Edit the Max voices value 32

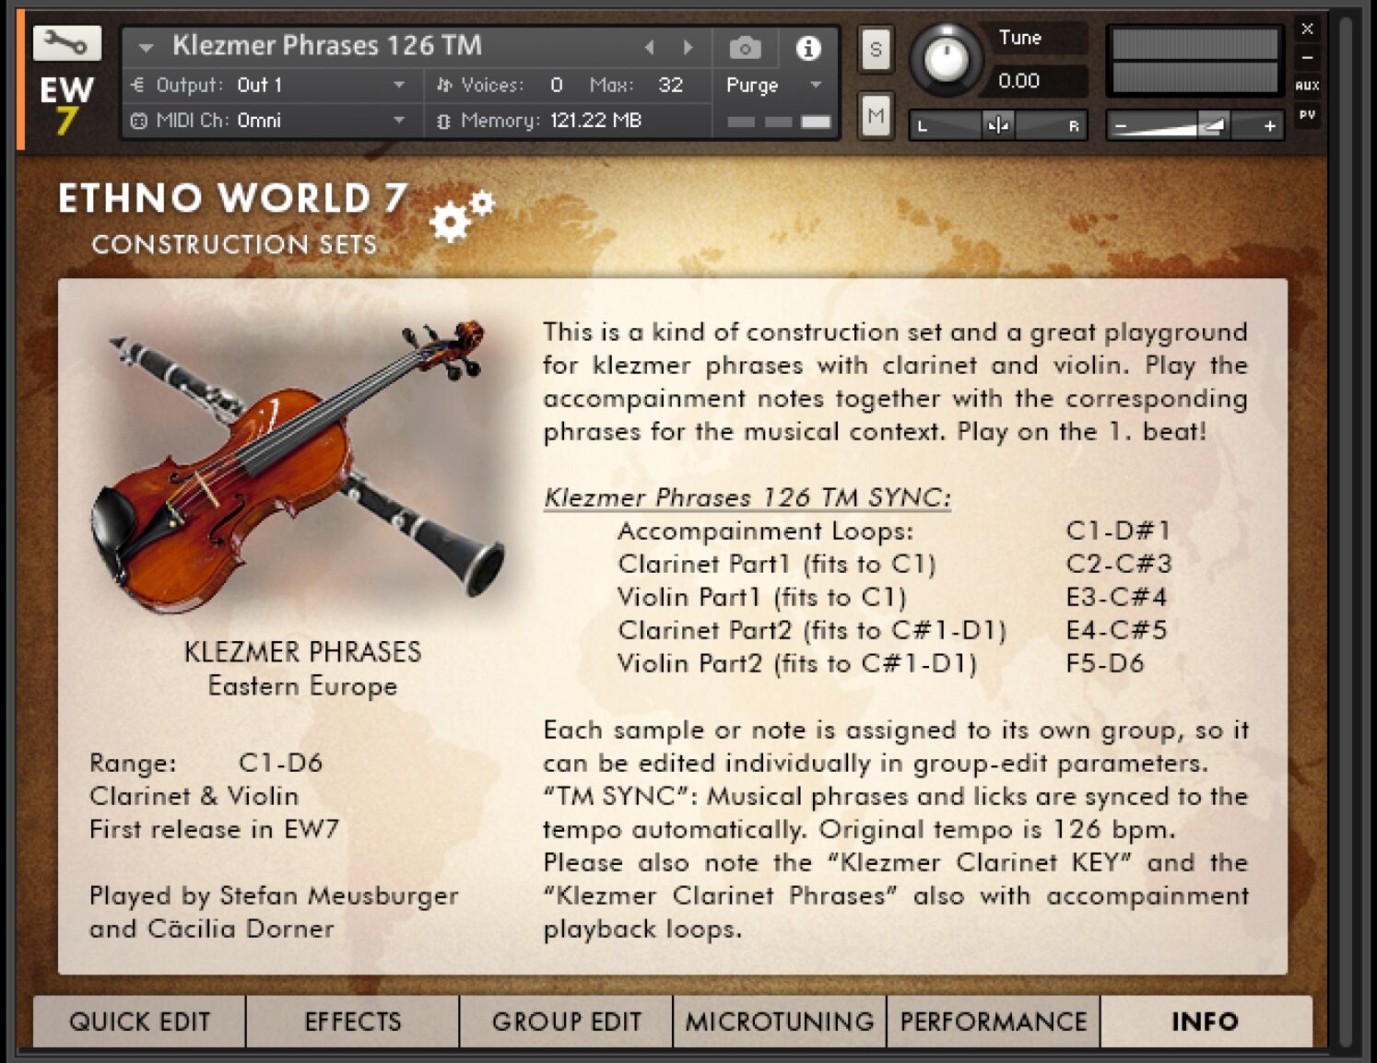(x=670, y=85)
